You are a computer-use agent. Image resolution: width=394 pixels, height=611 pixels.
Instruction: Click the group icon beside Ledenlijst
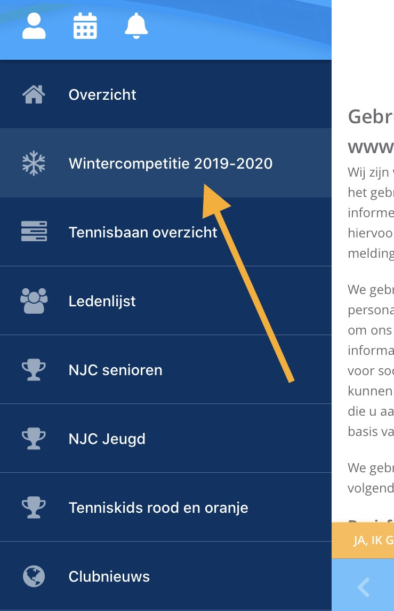pyautogui.click(x=34, y=300)
